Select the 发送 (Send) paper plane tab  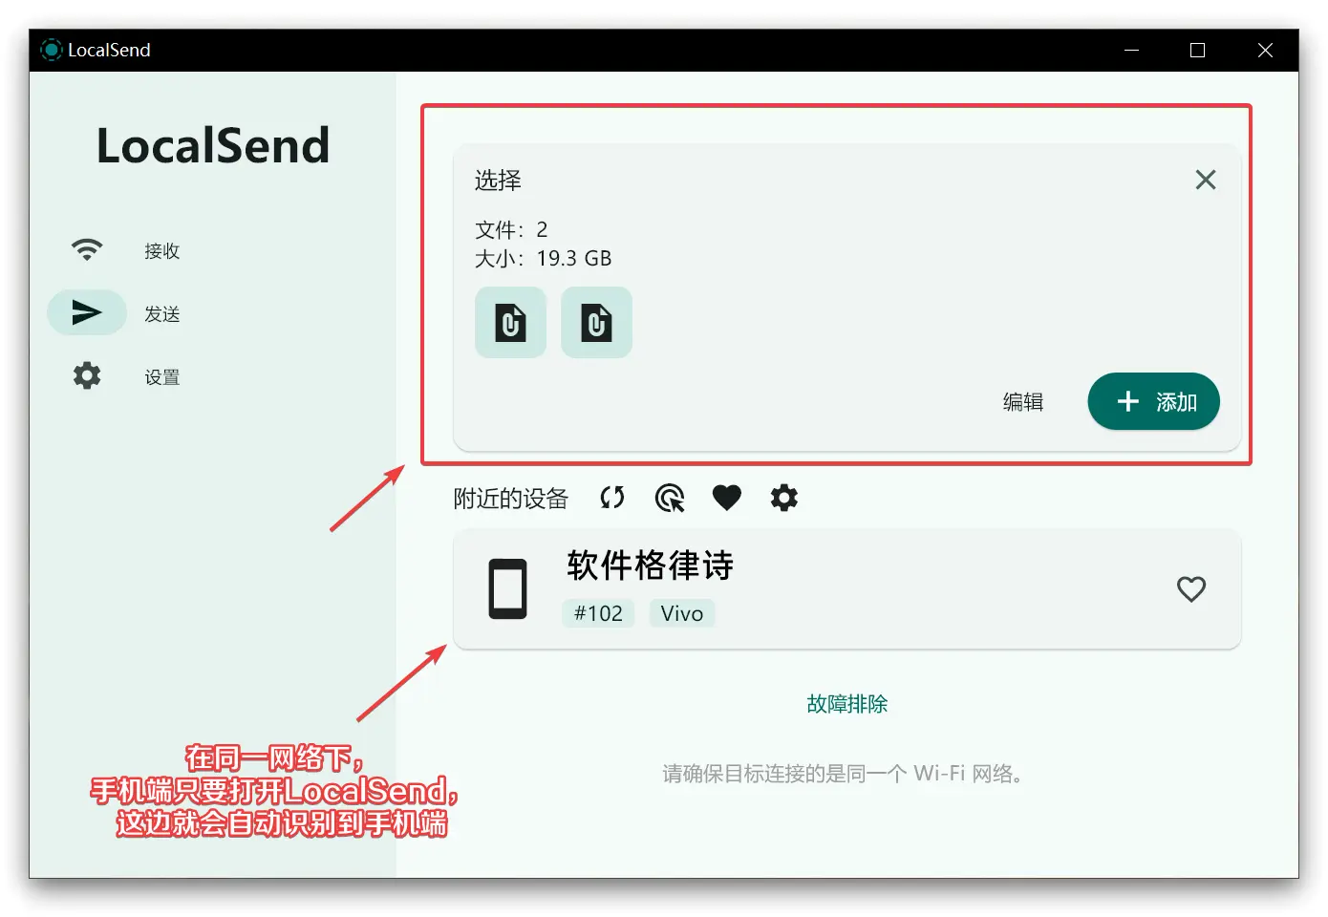(88, 313)
